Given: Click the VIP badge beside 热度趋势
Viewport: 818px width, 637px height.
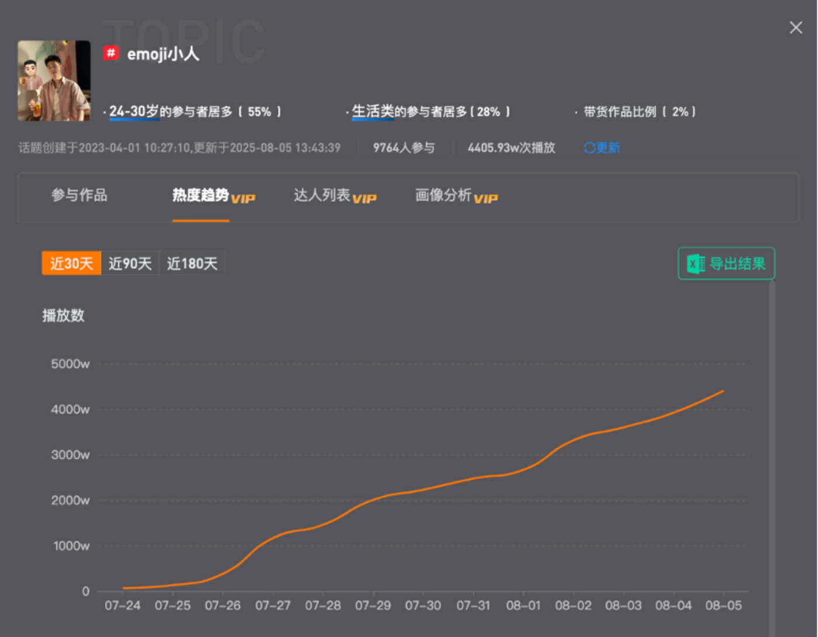Looking at the screenshot, I should pos(243,199).
